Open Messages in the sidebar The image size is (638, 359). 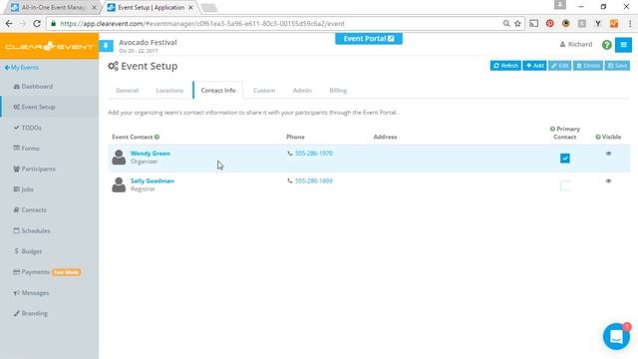[x=31, y=292]
